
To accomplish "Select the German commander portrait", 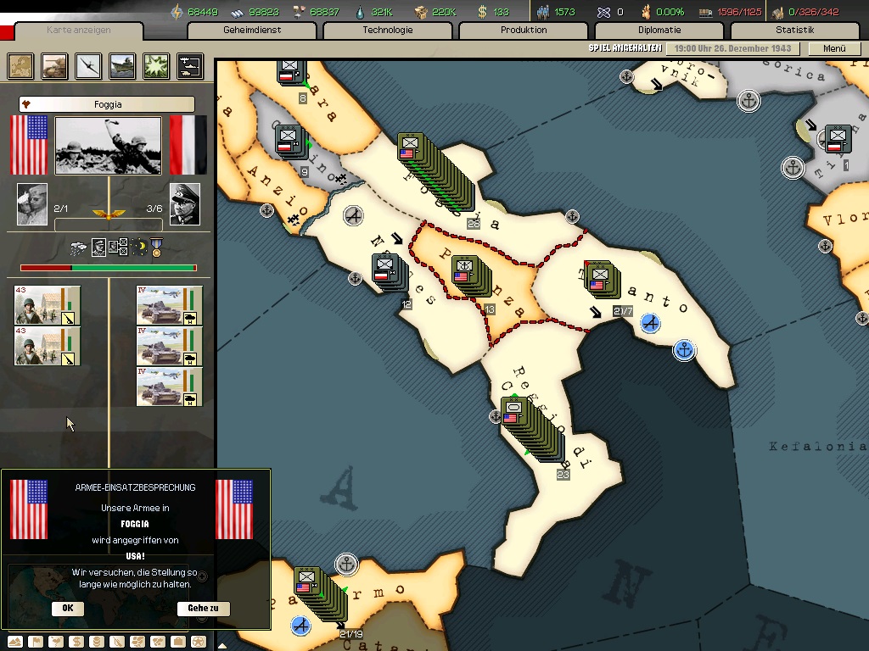I will 184,204.
